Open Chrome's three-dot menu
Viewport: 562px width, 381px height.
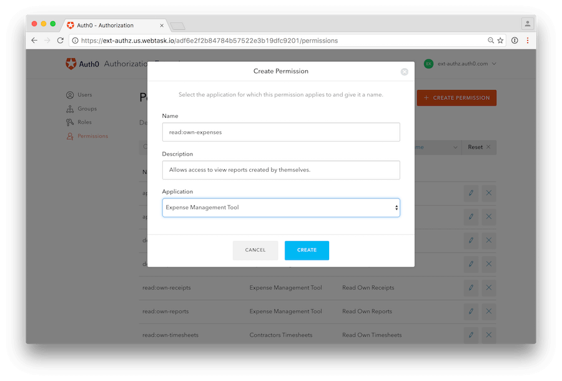(x=526, y=39)
